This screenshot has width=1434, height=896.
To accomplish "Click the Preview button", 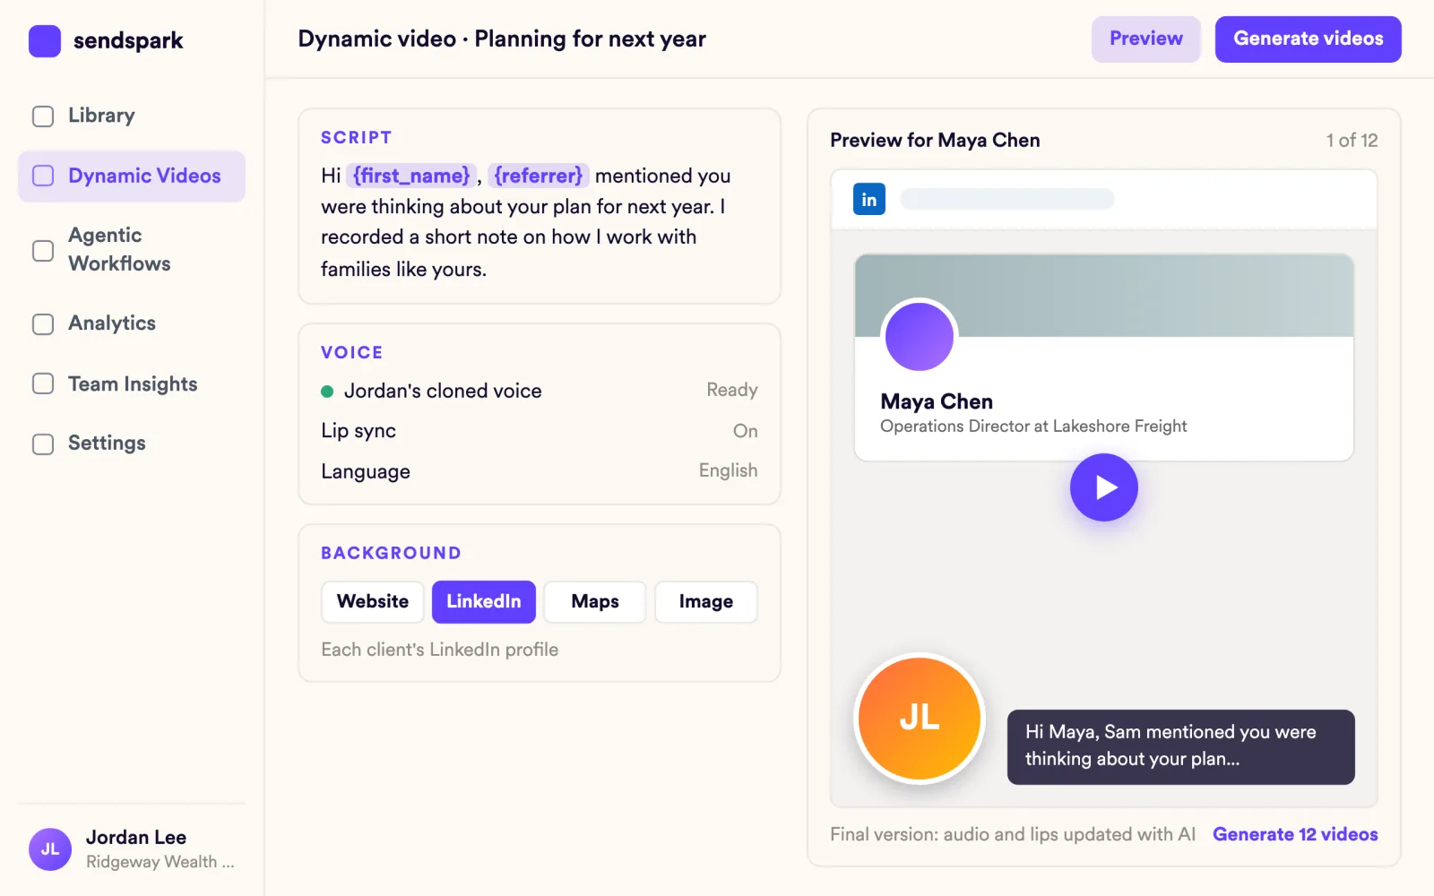I will point(1145,39).
